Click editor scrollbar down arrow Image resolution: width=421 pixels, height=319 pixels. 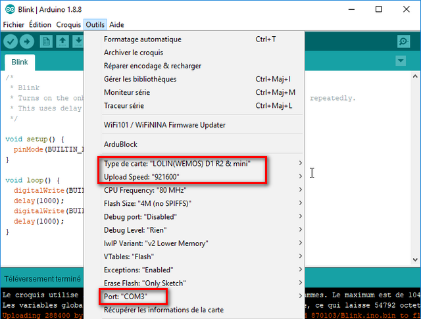(x=415, y=260)
